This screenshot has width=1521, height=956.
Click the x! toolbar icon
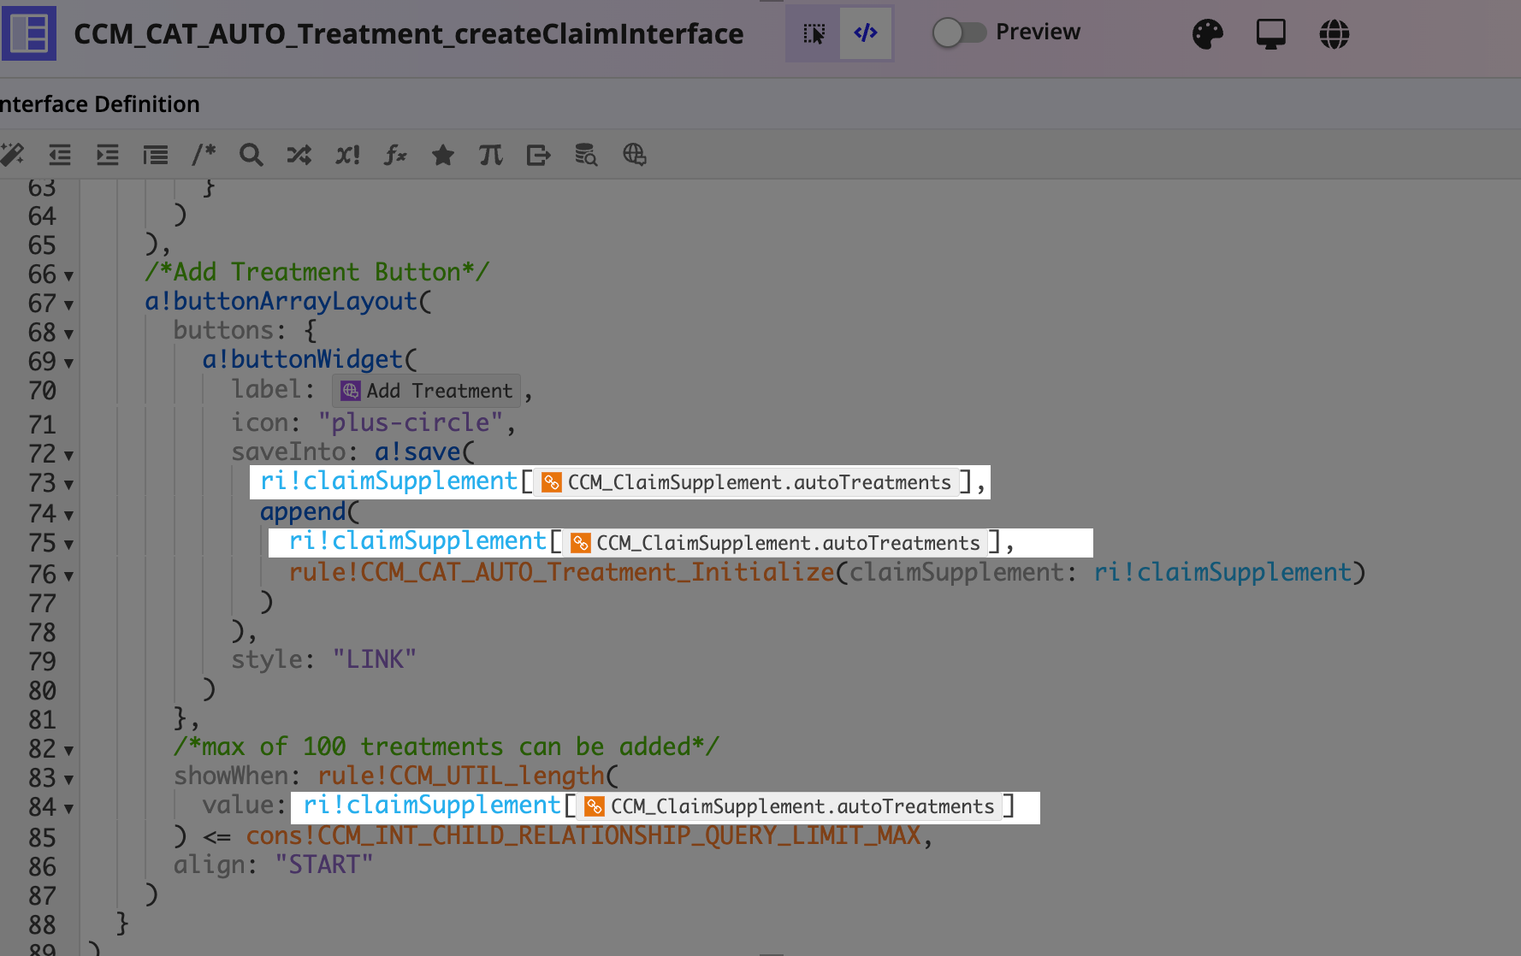pyautogui.click(x=347, y=155)
